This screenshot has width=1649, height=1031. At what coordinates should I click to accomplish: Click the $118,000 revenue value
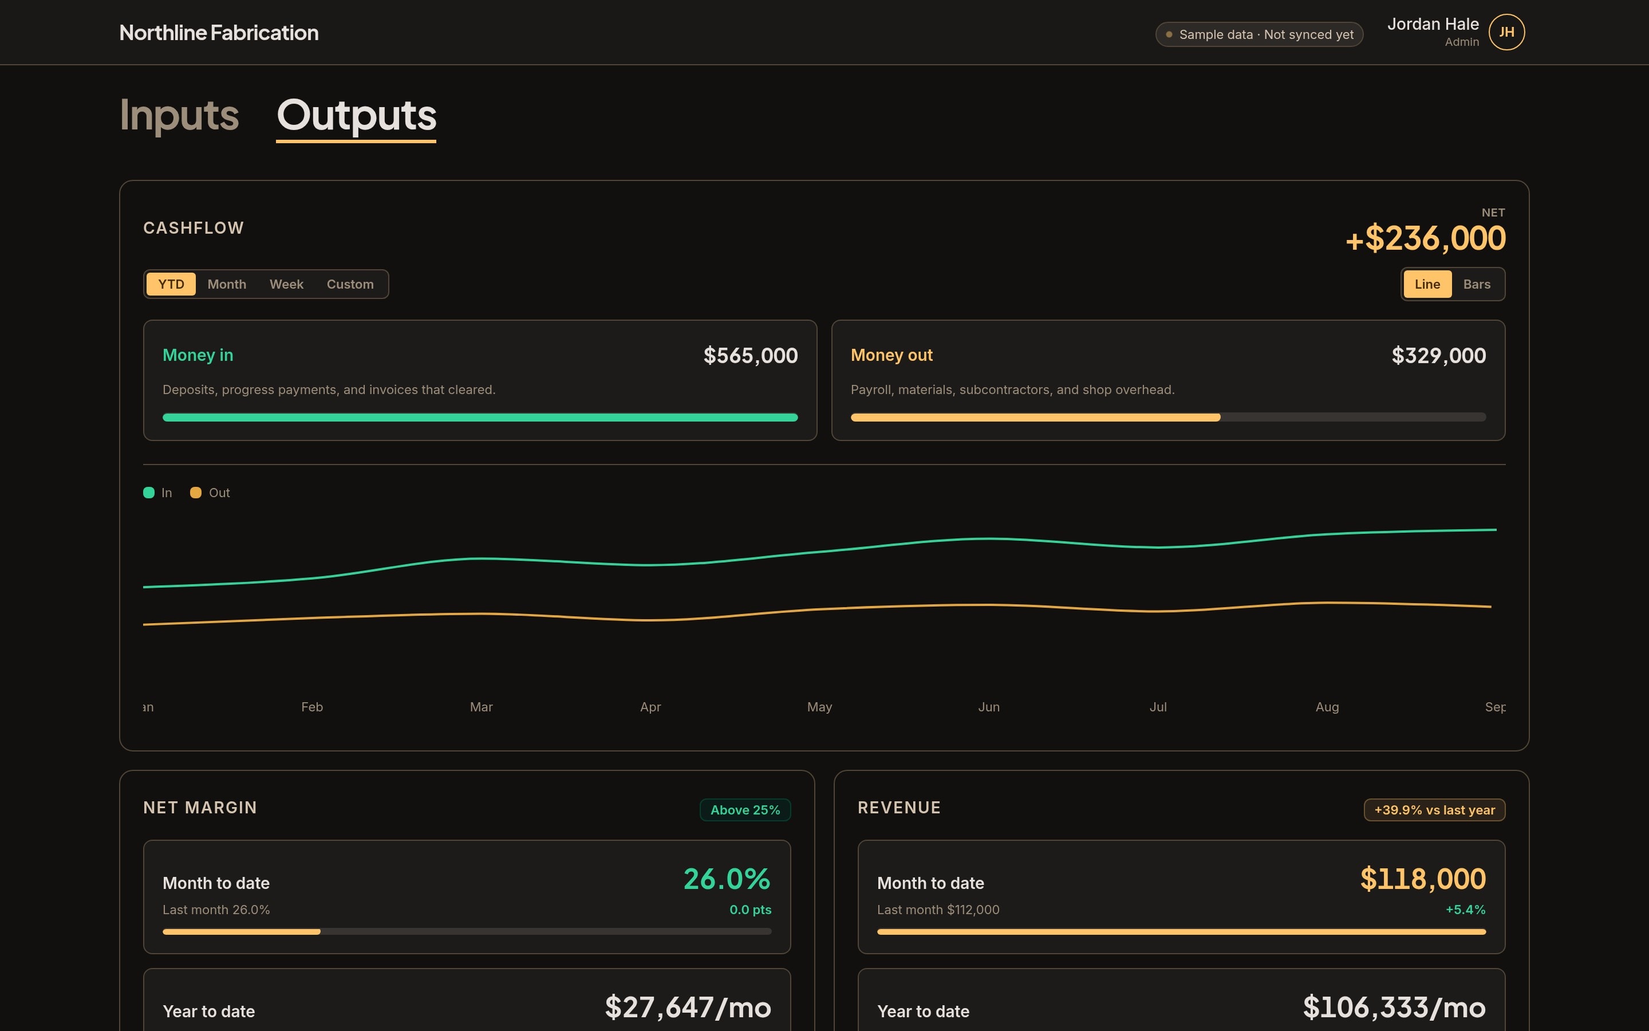click(x=1423, y=879)
